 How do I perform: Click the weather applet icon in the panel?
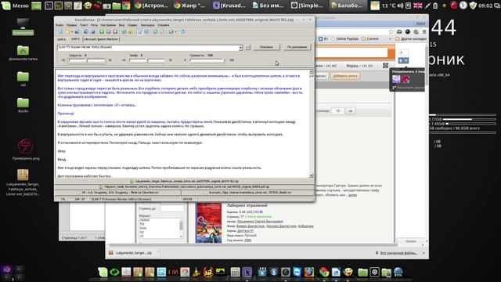(375, 5)
